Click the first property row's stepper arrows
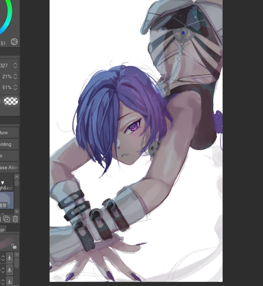 [x=3, y=258]
